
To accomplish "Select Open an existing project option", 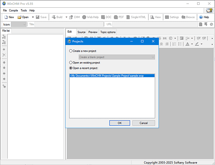I will [71, 63].
